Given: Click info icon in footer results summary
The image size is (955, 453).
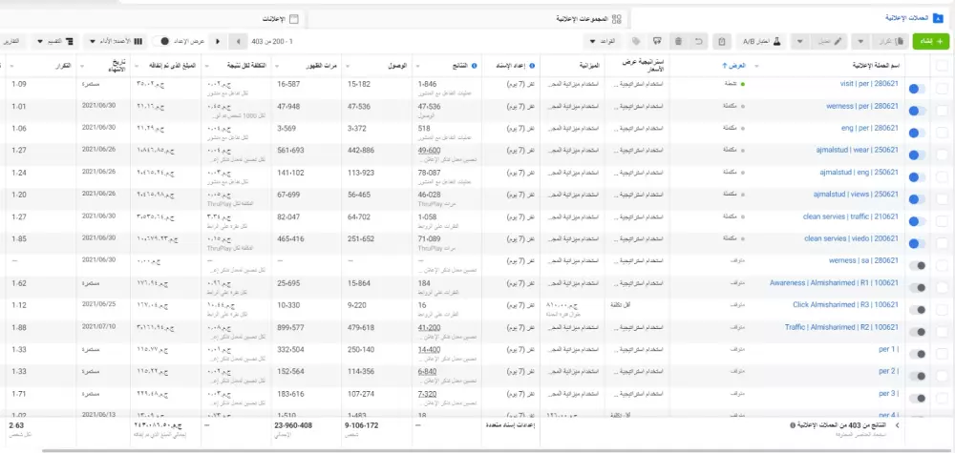Looking at the screenshot, I should coord(792,425).
